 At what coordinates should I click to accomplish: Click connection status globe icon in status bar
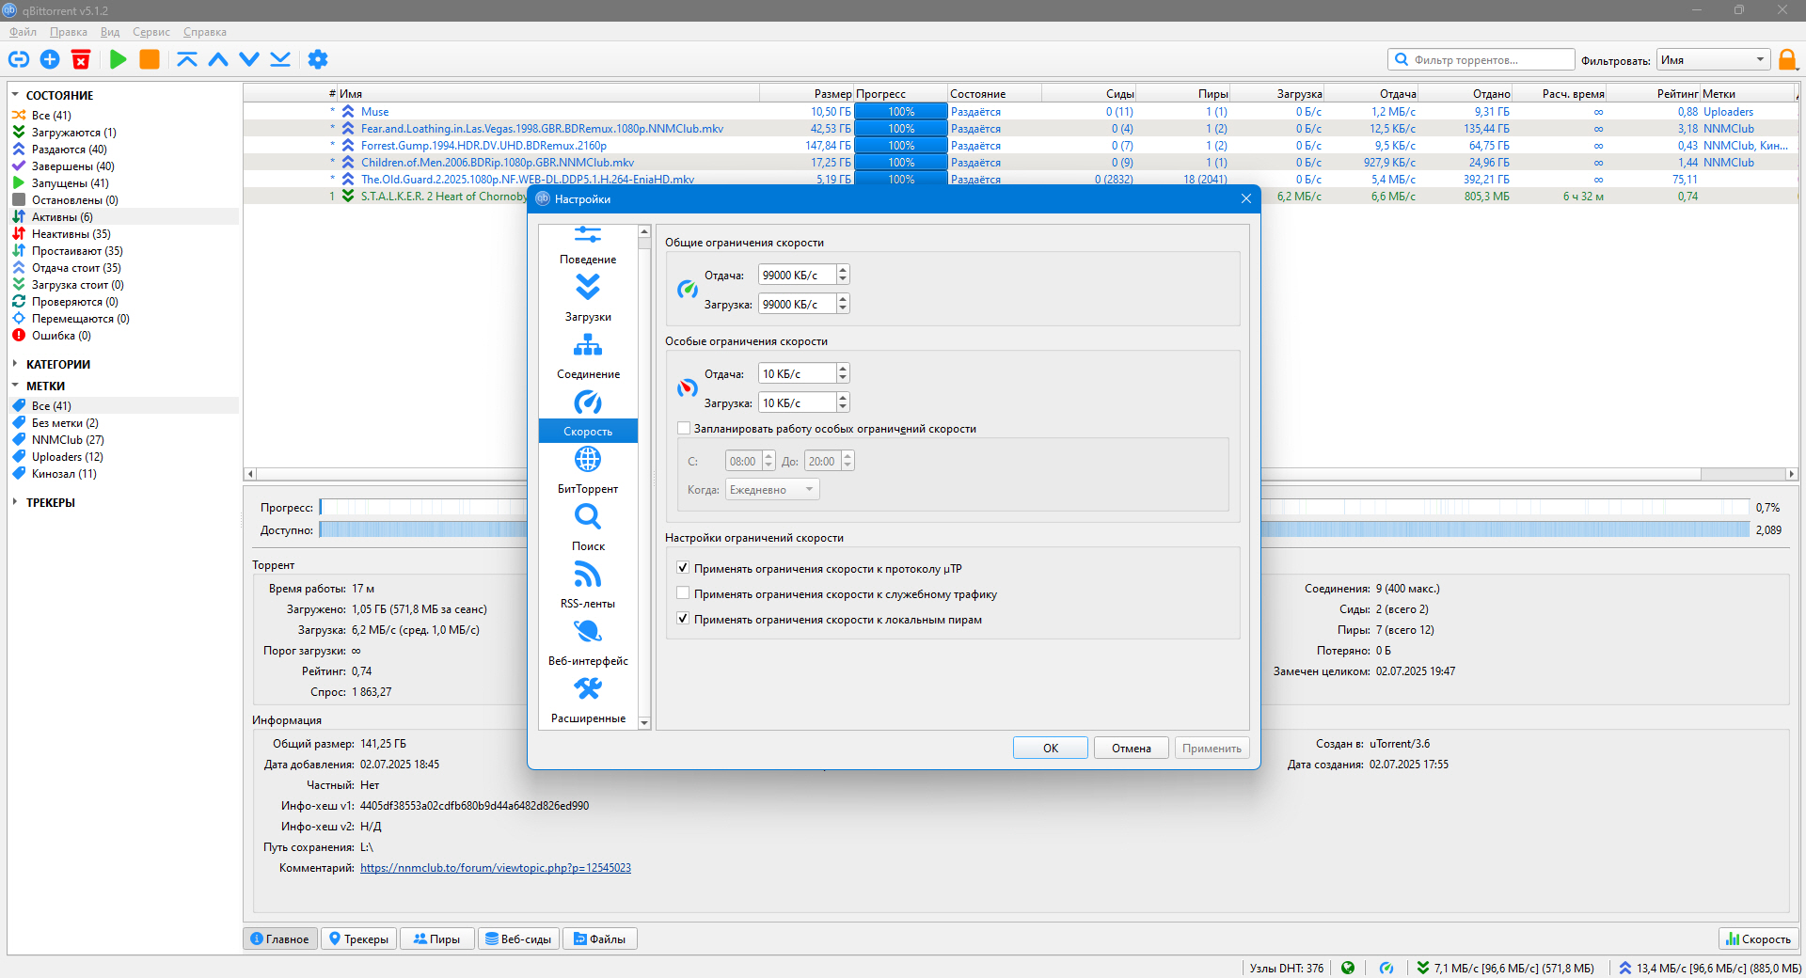point(1348,968)
